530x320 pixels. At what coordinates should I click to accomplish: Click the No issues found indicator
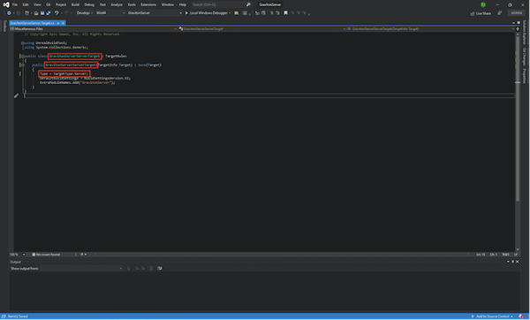point(46,255)
